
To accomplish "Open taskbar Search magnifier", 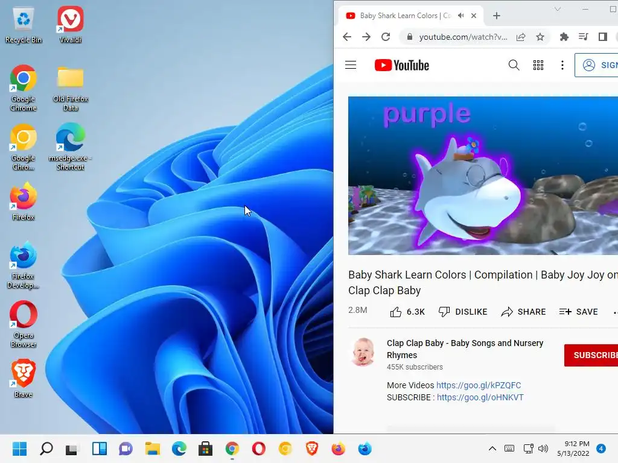I will coord(46,449).
